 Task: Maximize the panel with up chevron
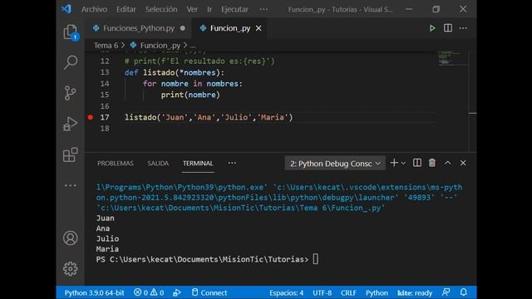click(x=448, y=163)
